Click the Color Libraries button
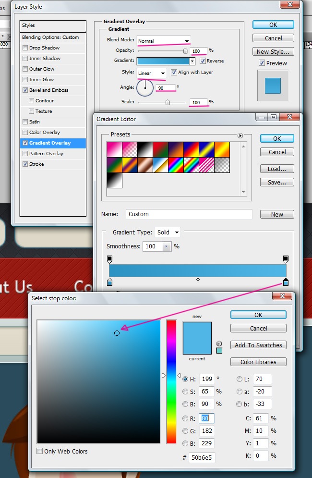312x478 pixels. click(x=258, y=362)
